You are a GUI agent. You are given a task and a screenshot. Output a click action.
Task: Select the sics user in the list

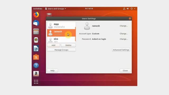61,40
